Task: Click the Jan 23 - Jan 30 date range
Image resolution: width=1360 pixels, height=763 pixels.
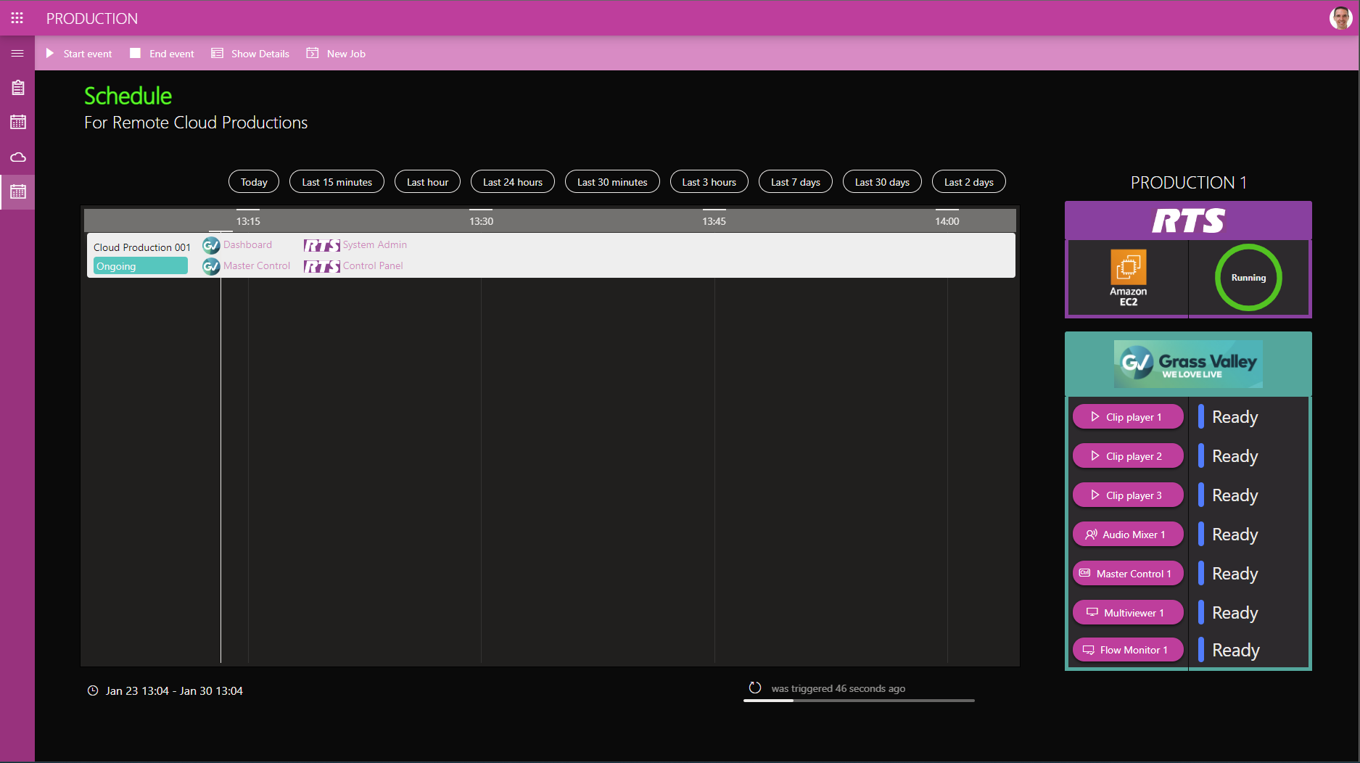Action: coord(174,691)
